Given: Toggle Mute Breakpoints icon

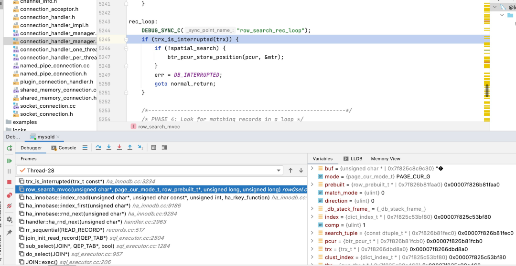Looking at the screenshot, I should pos(9,205).
